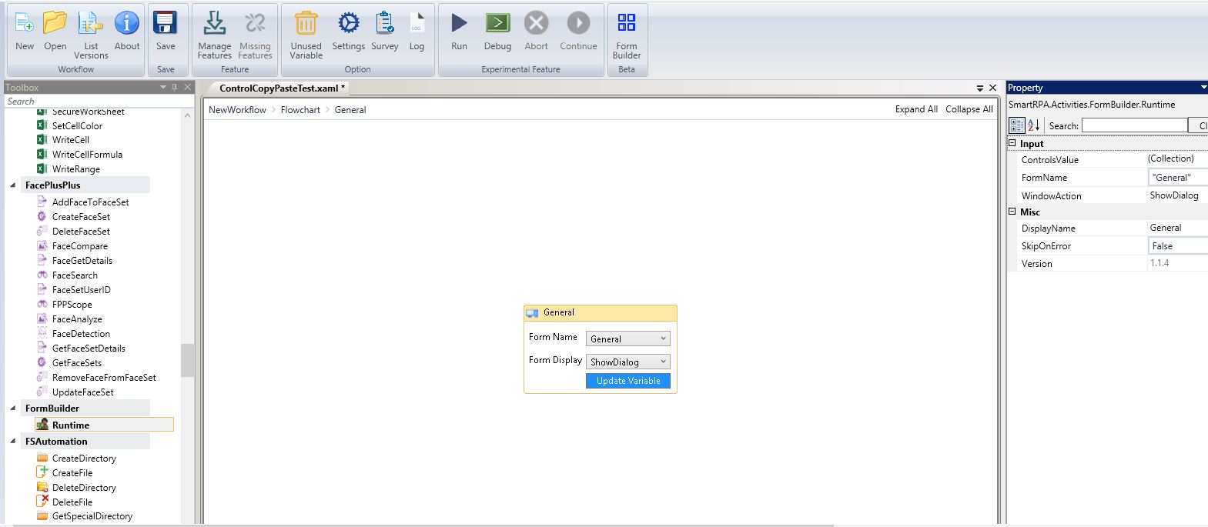Click the Toolbox search field
Image resolution: width=1208 pixels, height=527 pixels.
click(x=92, y=102)
